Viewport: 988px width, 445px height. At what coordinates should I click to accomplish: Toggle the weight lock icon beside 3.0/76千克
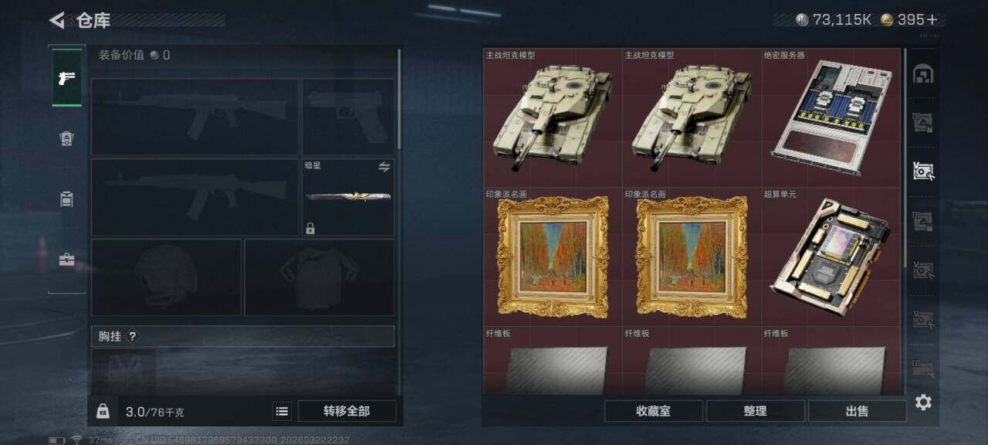[103, 411]
